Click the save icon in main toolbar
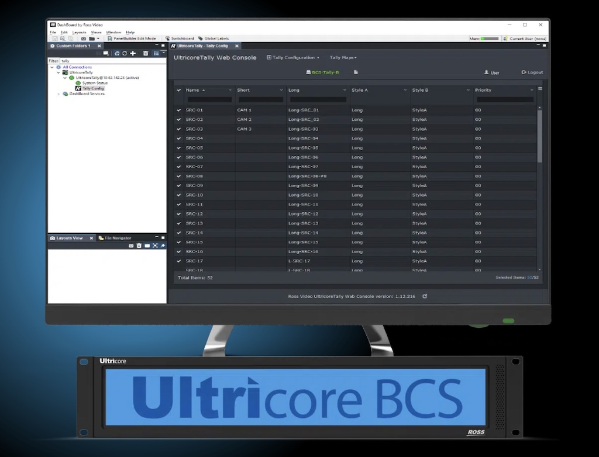The image size is (599, 457). pyautogui.click(x=54, y=39)
